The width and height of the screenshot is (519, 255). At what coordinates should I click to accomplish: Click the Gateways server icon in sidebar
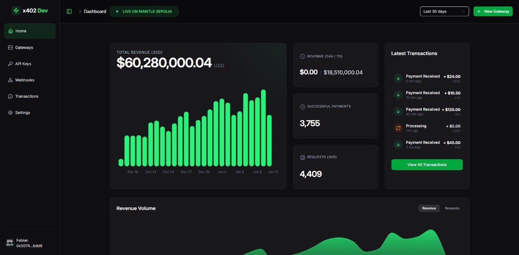11,48
